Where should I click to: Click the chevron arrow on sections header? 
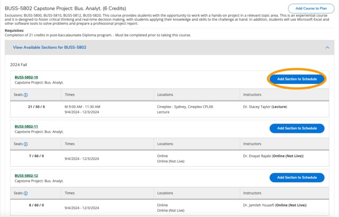coord(328,47)
